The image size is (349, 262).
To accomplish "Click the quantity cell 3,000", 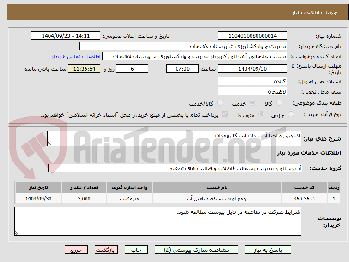I will pos(84,199).
